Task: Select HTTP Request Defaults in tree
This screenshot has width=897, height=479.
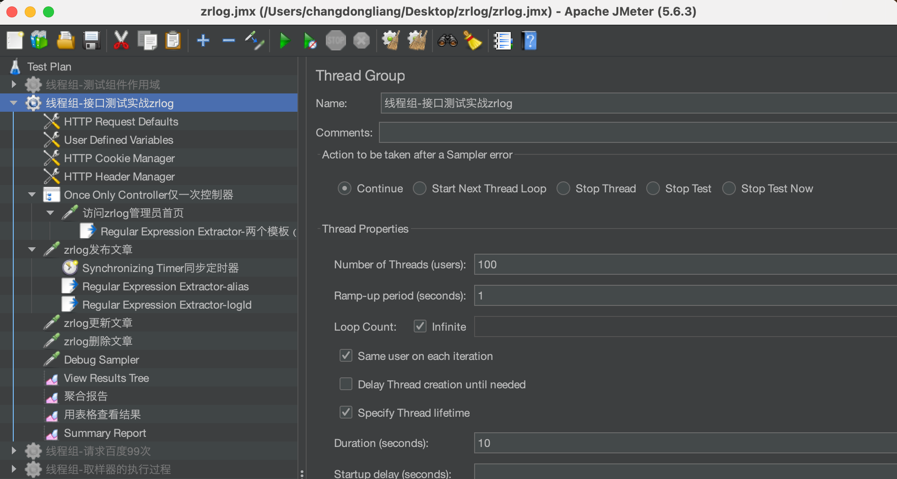Action: pos(121,121)
